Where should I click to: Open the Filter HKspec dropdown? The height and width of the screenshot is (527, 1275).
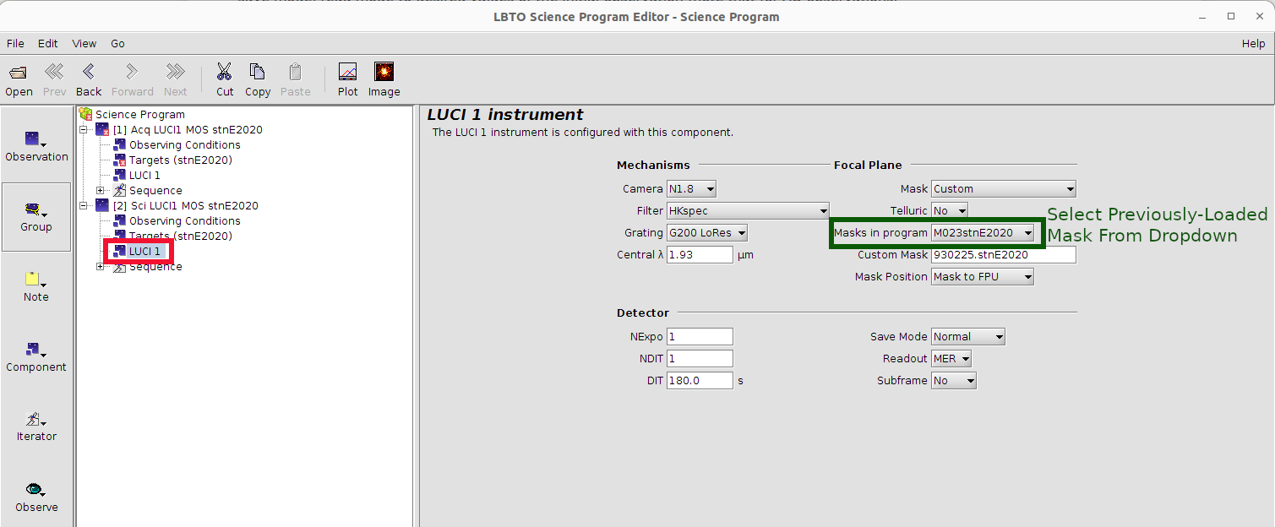coord(747,211)
